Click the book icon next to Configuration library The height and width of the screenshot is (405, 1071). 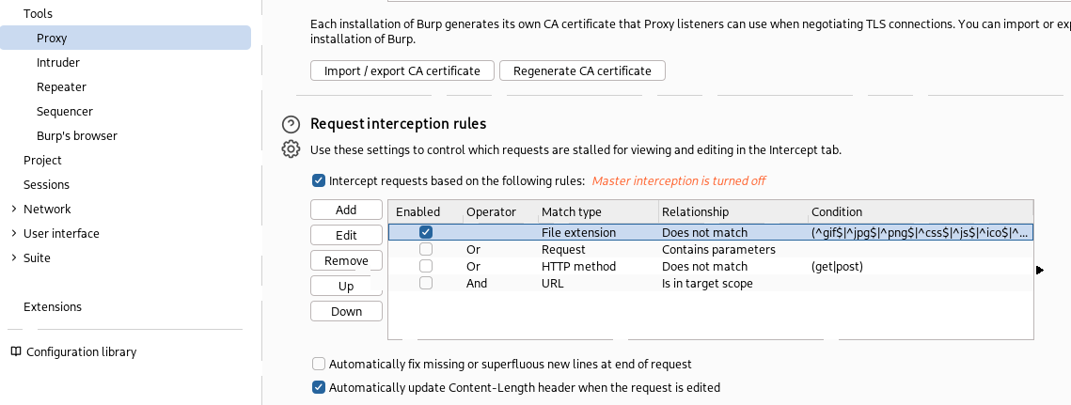[x=16, y=351]
